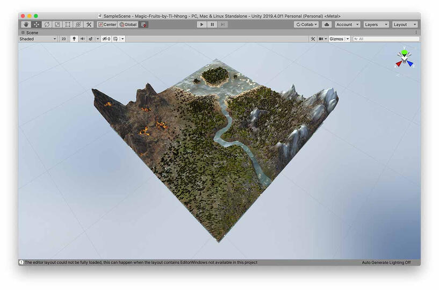
Task: Toggle pivot mode with Center button
Action: 107,25
